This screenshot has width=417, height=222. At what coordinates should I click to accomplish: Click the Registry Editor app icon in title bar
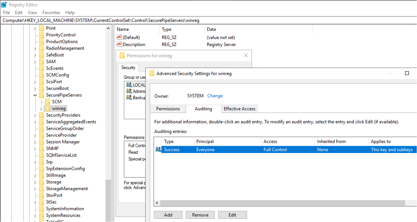pos(4,5)
